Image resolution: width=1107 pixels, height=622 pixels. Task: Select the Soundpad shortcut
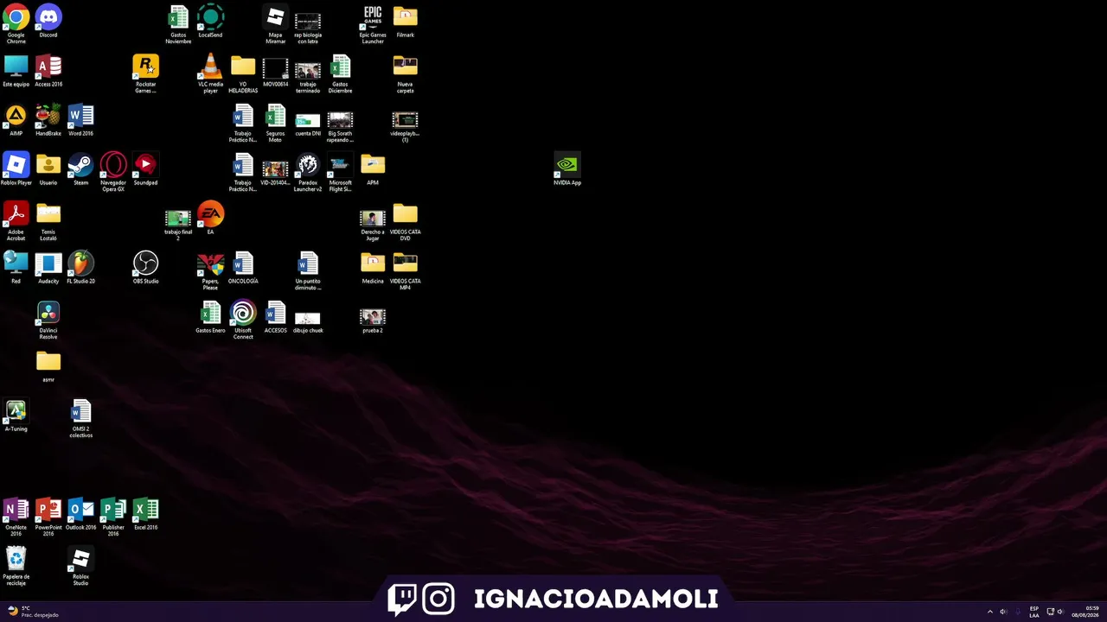[145, 165]
